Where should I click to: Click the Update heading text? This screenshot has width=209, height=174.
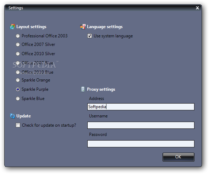[23, 116]
